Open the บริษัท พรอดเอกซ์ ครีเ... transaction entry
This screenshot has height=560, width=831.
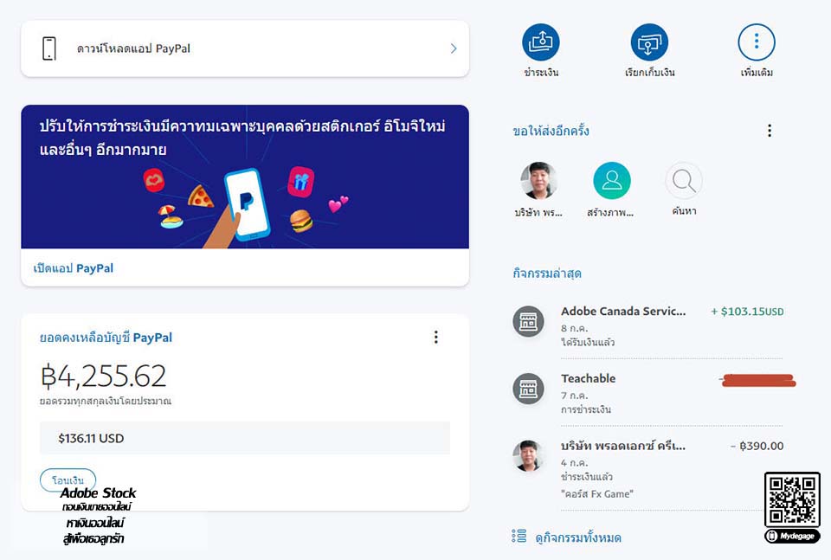[647, 469]
